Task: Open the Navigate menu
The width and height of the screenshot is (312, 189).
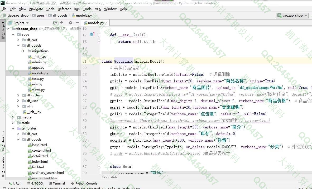Action: [x=36, y=9]
